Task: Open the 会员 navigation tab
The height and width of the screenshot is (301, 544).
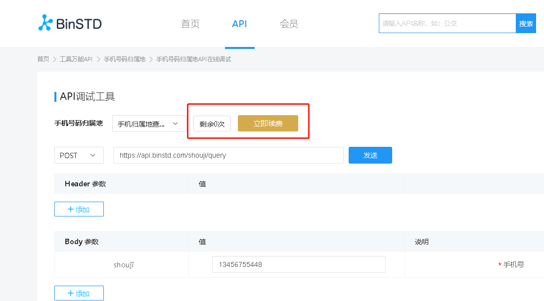Action: 289,24
